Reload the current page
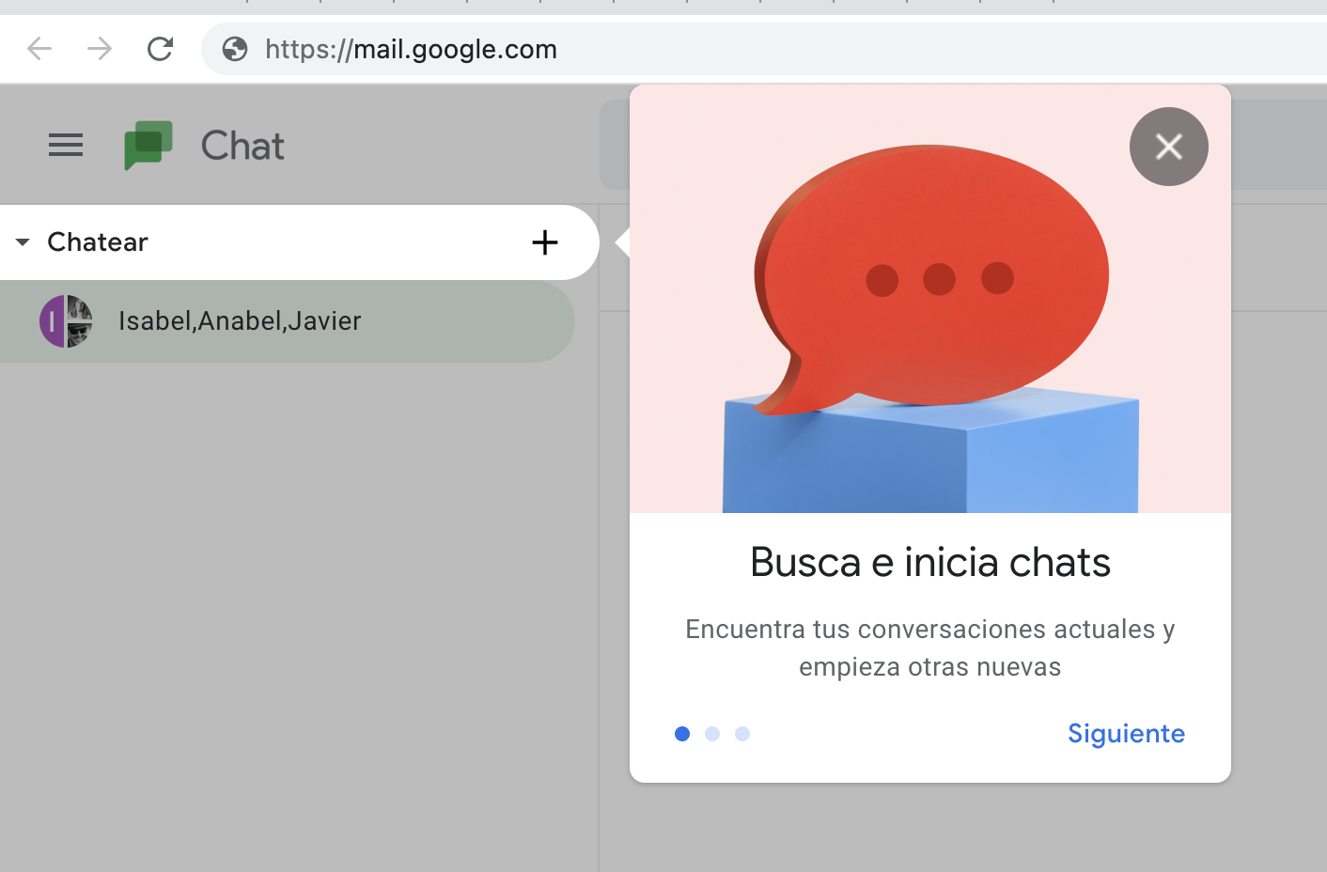 [x=160, y=49]
